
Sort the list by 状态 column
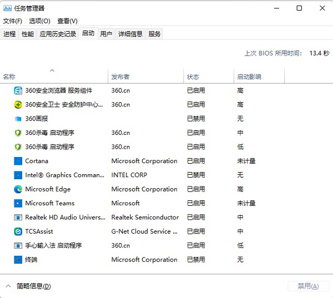click(193, 77)
